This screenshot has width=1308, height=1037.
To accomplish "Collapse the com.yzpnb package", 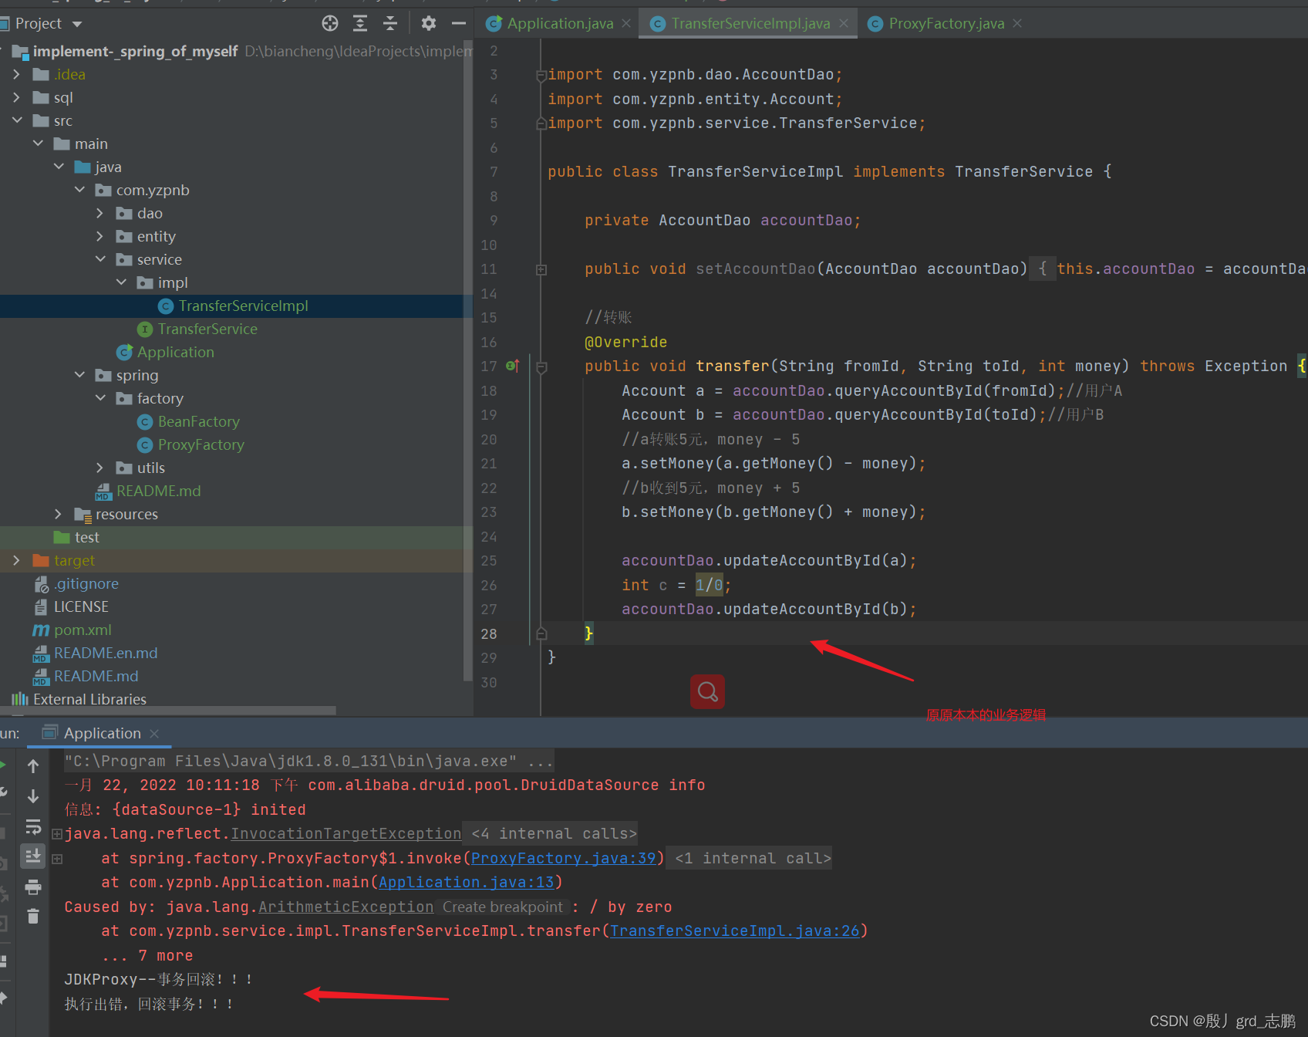I will point(79,190).
